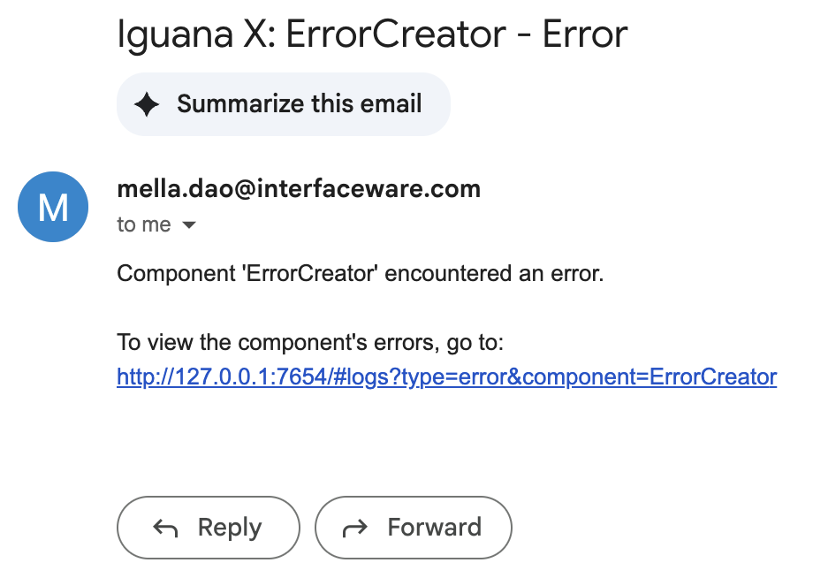813x578 pixels.
Task: Click the quoted 'ErrorCreator' in the body
Action: (x=306, y=273)
